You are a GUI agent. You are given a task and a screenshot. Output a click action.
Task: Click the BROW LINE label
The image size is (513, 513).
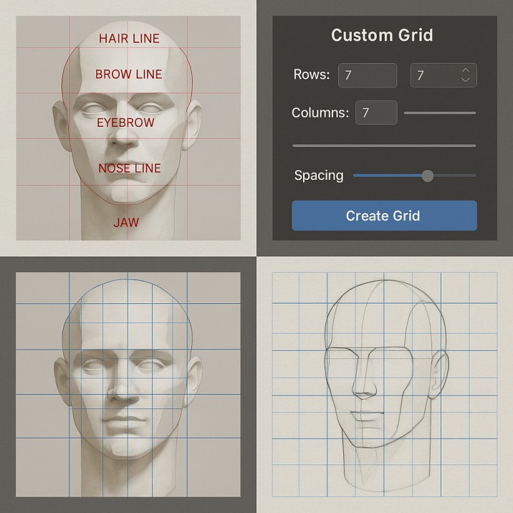click(x=129, y=74)
